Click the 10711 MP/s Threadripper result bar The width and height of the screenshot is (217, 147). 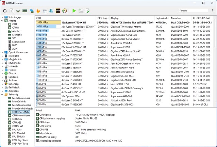point(48,27)
